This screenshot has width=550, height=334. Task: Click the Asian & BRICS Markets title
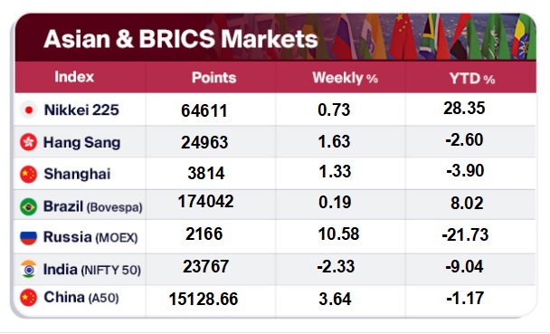181,39
